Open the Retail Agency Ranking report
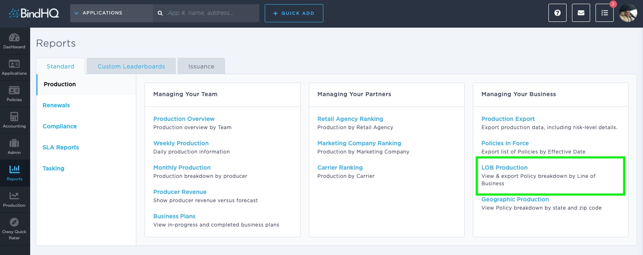The width and height of the screenshot is (643, 255). click(x=350, y=119)
